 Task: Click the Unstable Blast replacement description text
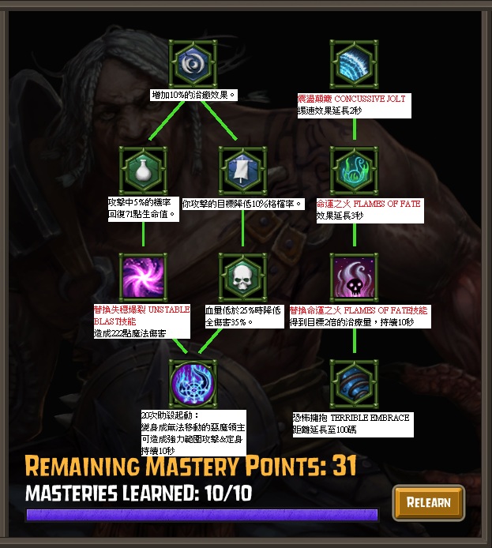tap(142, 321)
